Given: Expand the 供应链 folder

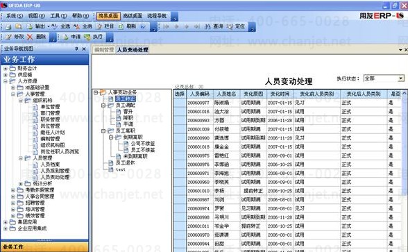Looking at the screenshot, I should click(x=6, y=75).
